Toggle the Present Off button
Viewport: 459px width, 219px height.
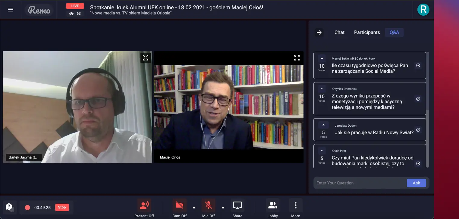(x=144, y=208)
